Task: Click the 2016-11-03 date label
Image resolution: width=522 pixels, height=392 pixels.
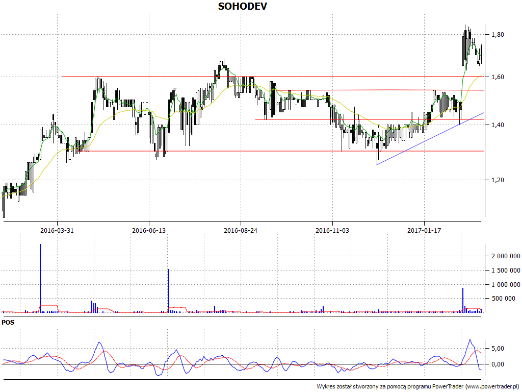Action: coord(332,230)
